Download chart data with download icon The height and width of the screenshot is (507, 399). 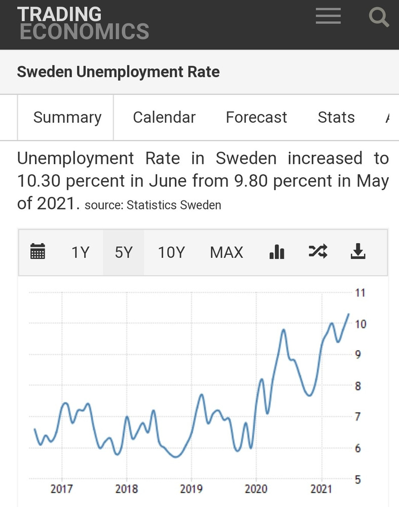click(x=358, y=252)
